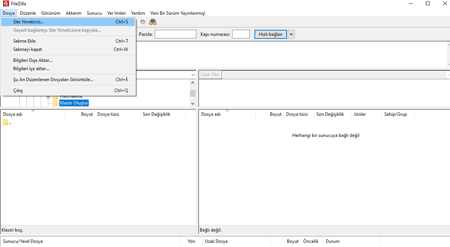Viewport: 450px width, 247px height.
Task: Minimize the FileZilla window
Action: coord(411,3)
